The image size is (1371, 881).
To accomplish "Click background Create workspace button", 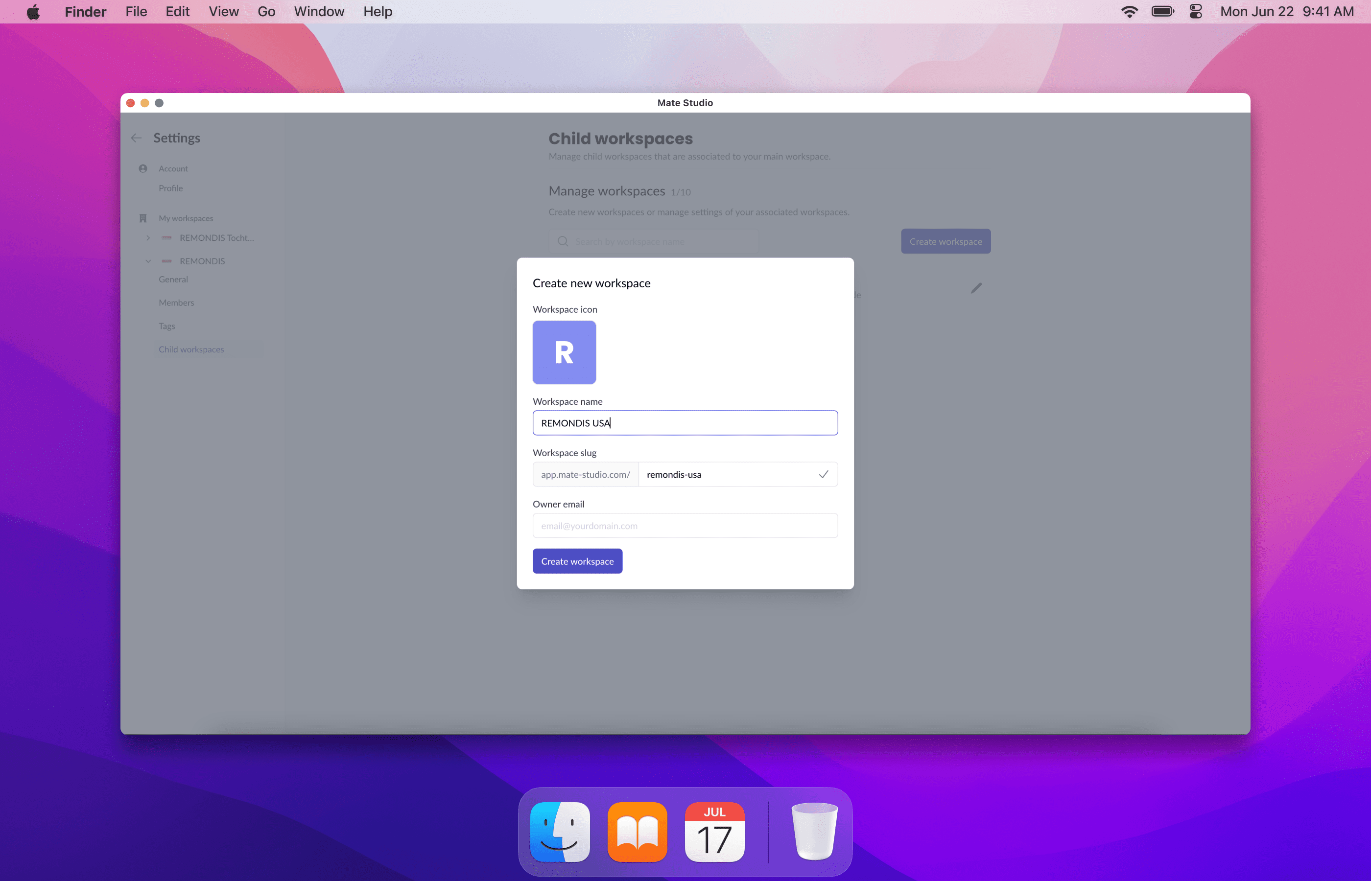I will [x=946, y=241].
